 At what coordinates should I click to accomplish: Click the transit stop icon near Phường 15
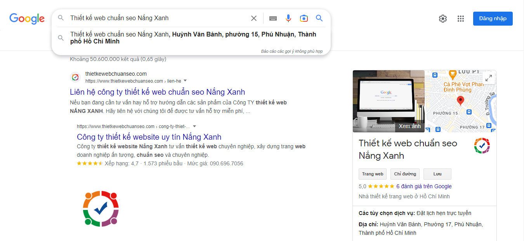point(469,112)
